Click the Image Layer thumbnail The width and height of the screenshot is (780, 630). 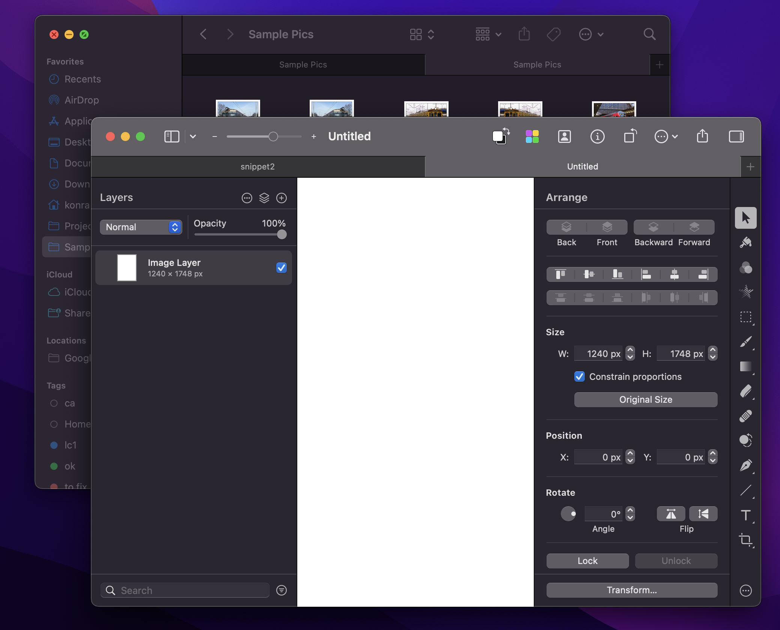tap(126, 267)
